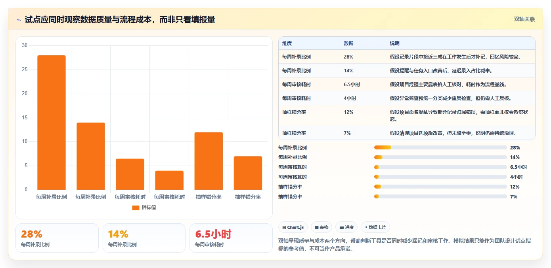The width and height of the screenshot is (551, 268).
Task: Click the 28% cell in the table
Action: pos(348,57)
